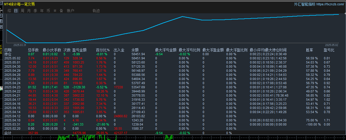Select the 2025.04.15 date row
346x140 pixels.
[12, 108]
